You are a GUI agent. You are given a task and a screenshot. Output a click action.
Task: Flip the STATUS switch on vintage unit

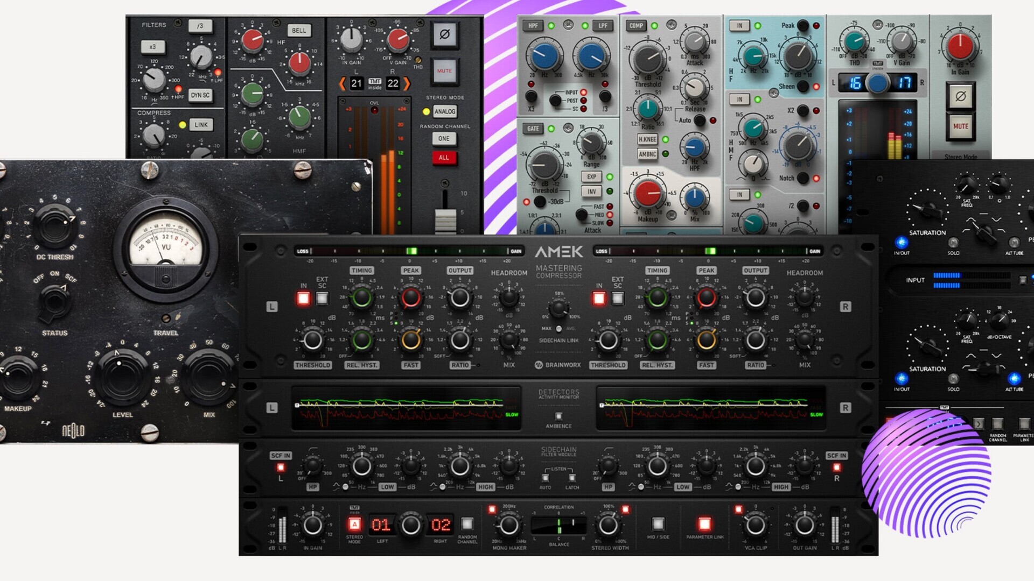(55, 301)
